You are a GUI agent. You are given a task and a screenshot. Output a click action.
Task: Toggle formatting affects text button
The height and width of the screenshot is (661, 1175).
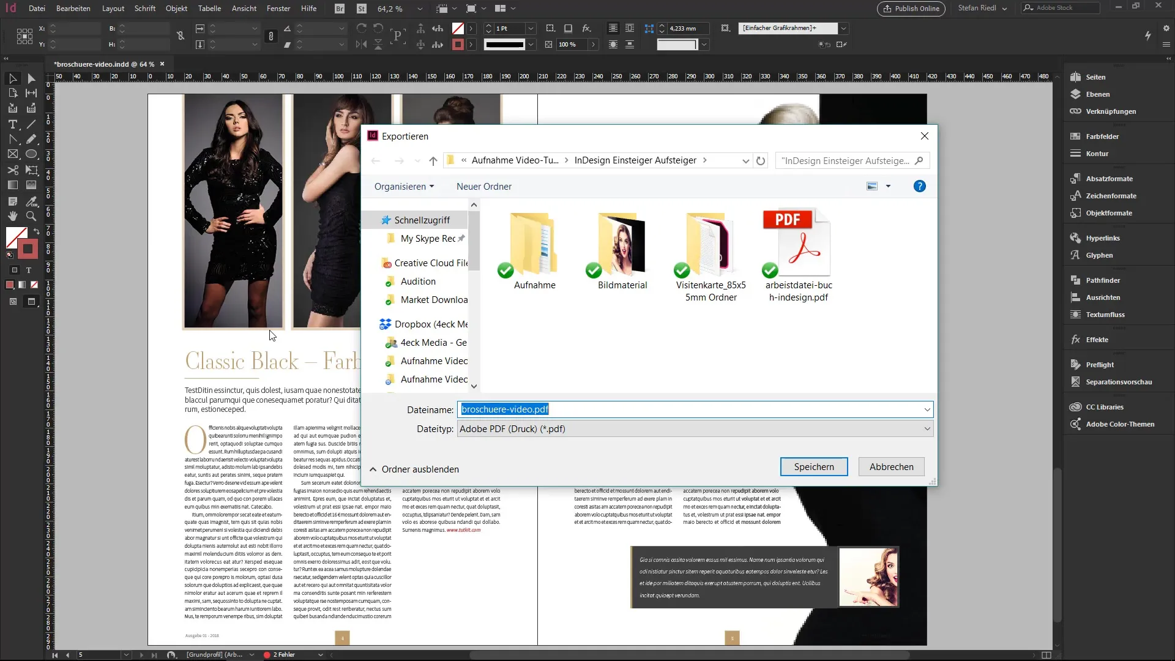pos(28,270)
